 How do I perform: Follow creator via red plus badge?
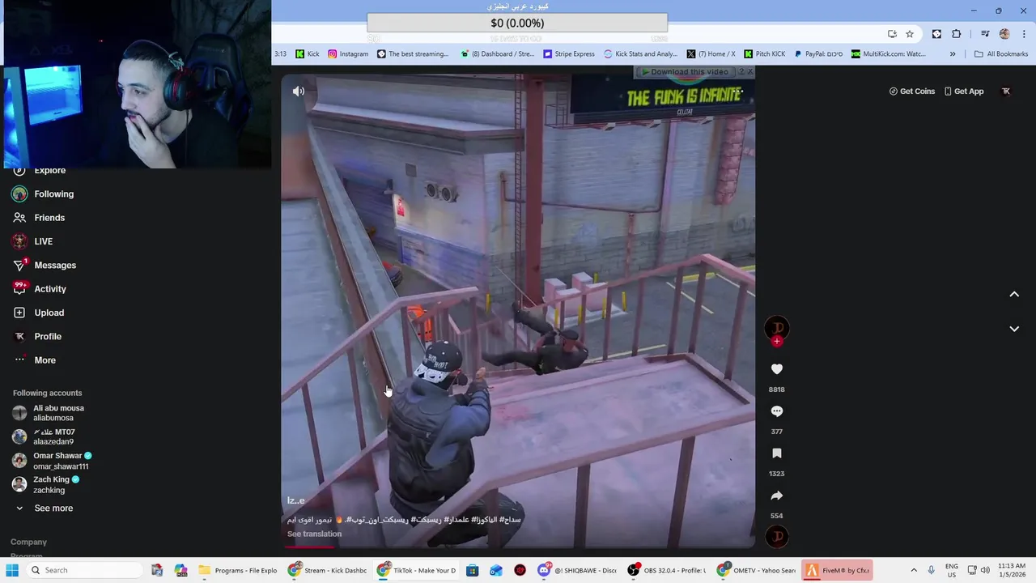click(777, 342)
